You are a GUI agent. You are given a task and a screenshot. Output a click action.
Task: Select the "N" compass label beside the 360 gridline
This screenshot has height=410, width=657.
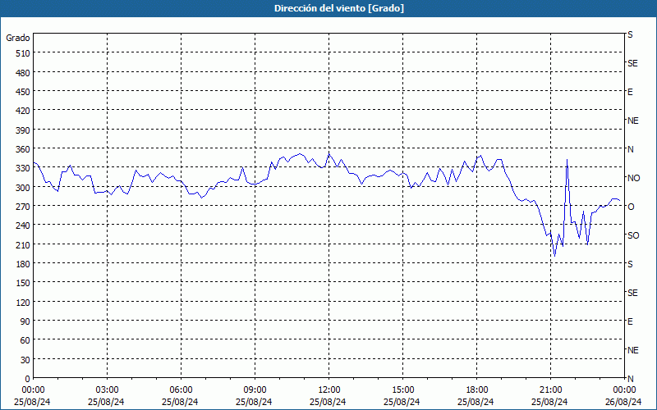(630, 149)
